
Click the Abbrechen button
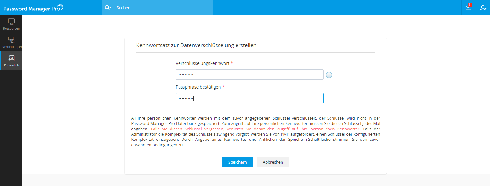tap(273, 162)
